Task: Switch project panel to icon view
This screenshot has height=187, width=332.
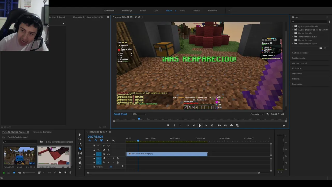Action: pos(14,173)
